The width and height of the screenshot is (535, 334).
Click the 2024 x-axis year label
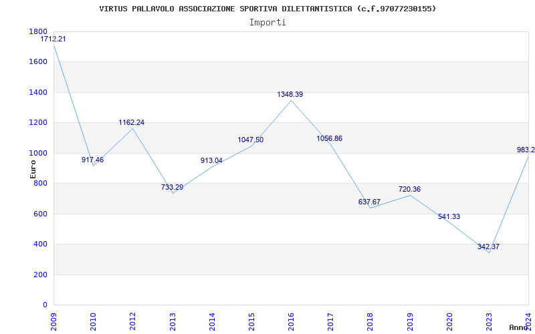(x=528, y=321)
